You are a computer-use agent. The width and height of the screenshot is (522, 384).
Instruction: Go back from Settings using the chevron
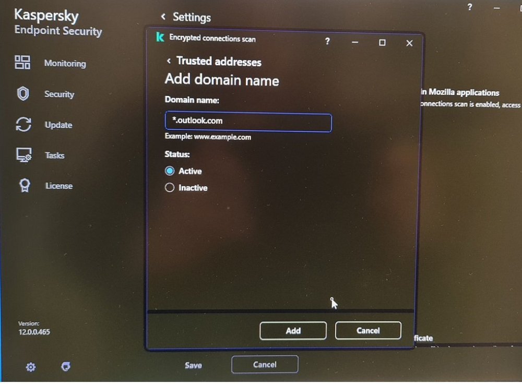point(163,16)
